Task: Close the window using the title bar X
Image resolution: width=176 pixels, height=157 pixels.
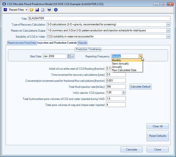Action: [x=170, y=4]
